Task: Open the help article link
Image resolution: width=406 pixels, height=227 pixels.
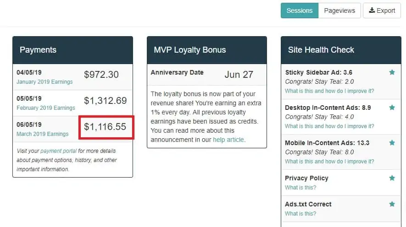Action: (228, 140)
